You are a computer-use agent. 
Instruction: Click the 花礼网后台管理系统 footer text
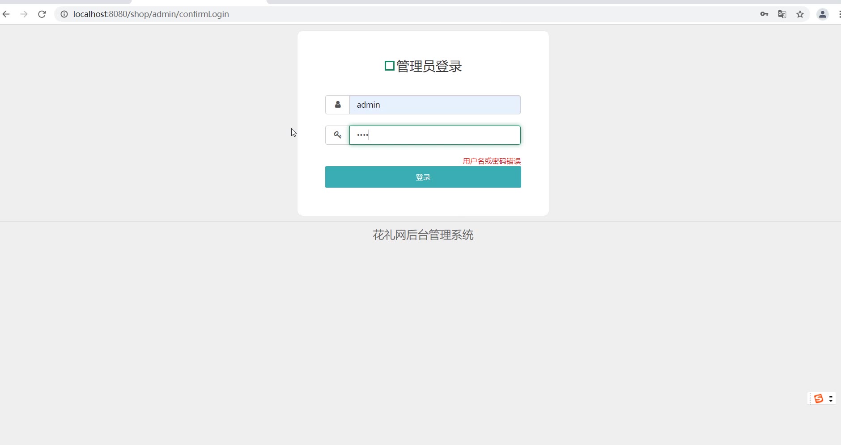(x=423, y=235)
